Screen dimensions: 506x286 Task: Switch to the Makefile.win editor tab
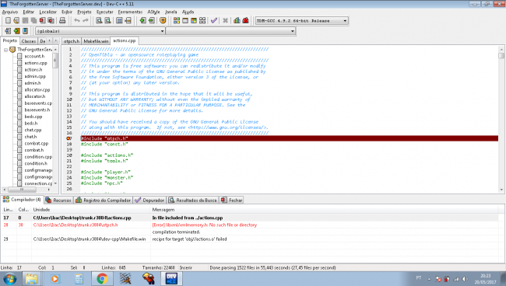pyautogui.click(x=96, y=41)
